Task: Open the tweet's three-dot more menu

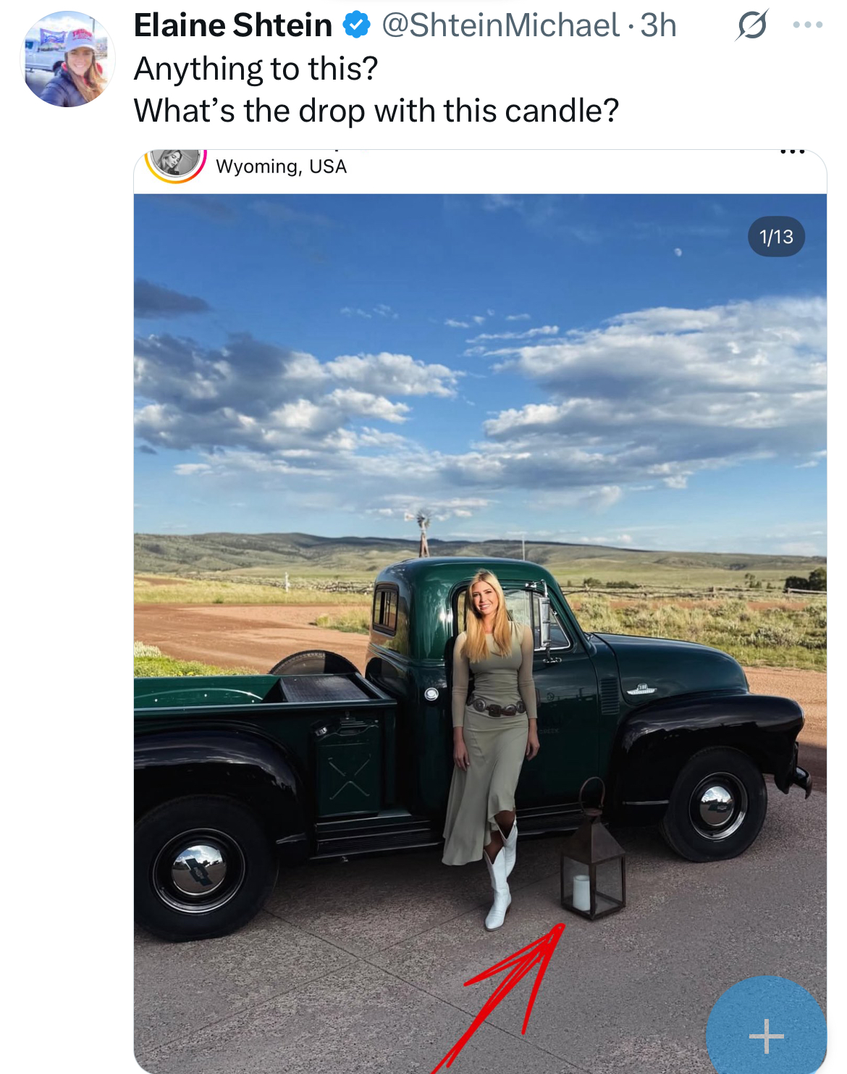Action: [808, 25]
